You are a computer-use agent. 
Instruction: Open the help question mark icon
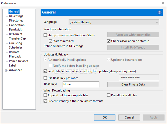[159, 12]
